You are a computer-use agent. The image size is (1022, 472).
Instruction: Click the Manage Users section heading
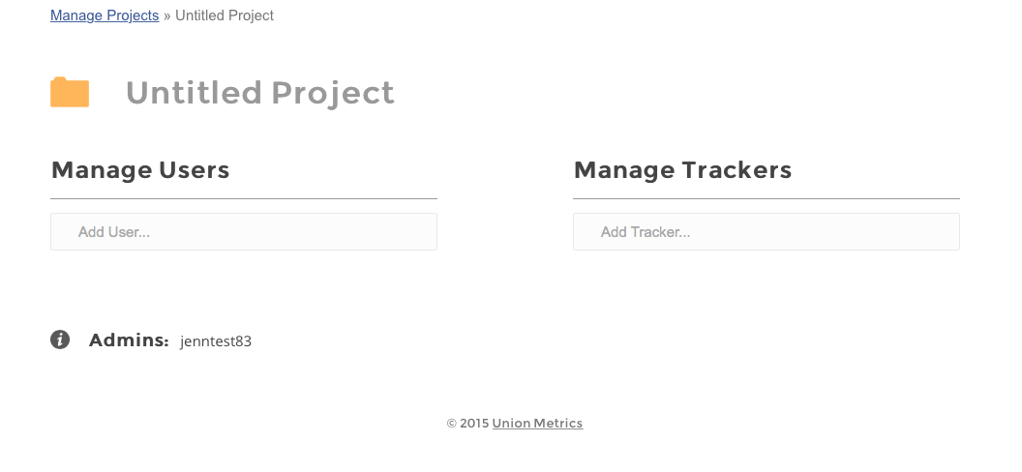(x=140, y=170)
